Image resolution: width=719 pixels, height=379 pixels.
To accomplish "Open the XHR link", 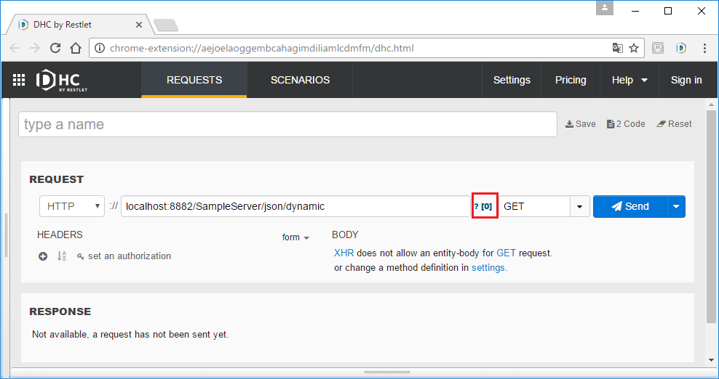I will tap(343, 253).
